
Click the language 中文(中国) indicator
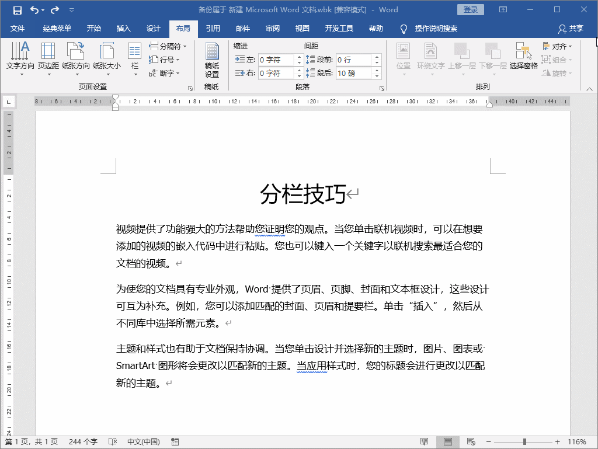(x=144, y=442)
